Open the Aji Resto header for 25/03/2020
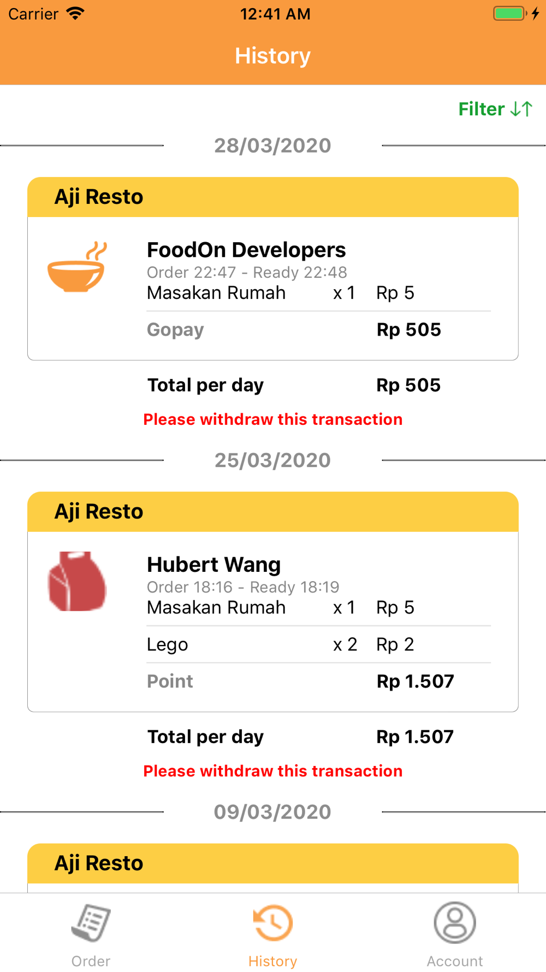This screenshot has height=972, width=546. [273, 512]
